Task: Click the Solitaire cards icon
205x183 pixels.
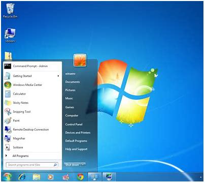Action: click(x=8, y=147)
